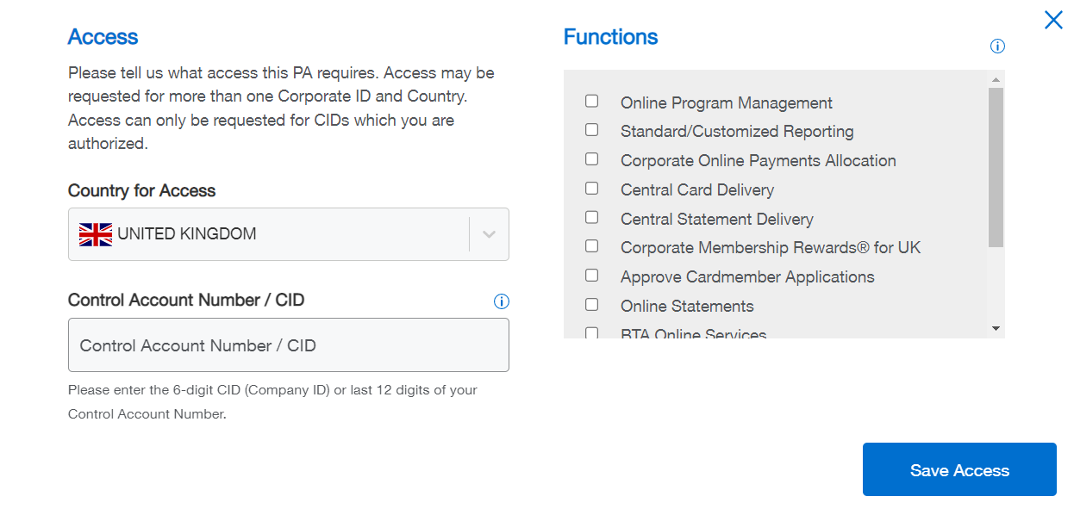Image resolution: width=1074 pixels, height=515 pixels.
Task: Select the Central Card Delivery checkbox
Action: point(592,189)
